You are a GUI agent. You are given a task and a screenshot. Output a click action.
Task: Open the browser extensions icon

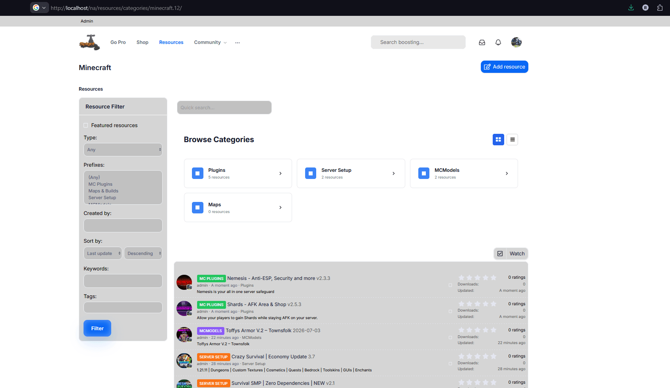660,8
